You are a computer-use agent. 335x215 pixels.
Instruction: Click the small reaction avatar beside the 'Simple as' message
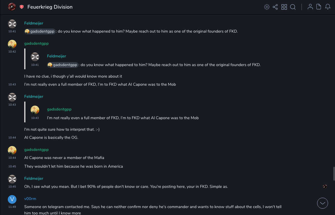click(325, 186)
